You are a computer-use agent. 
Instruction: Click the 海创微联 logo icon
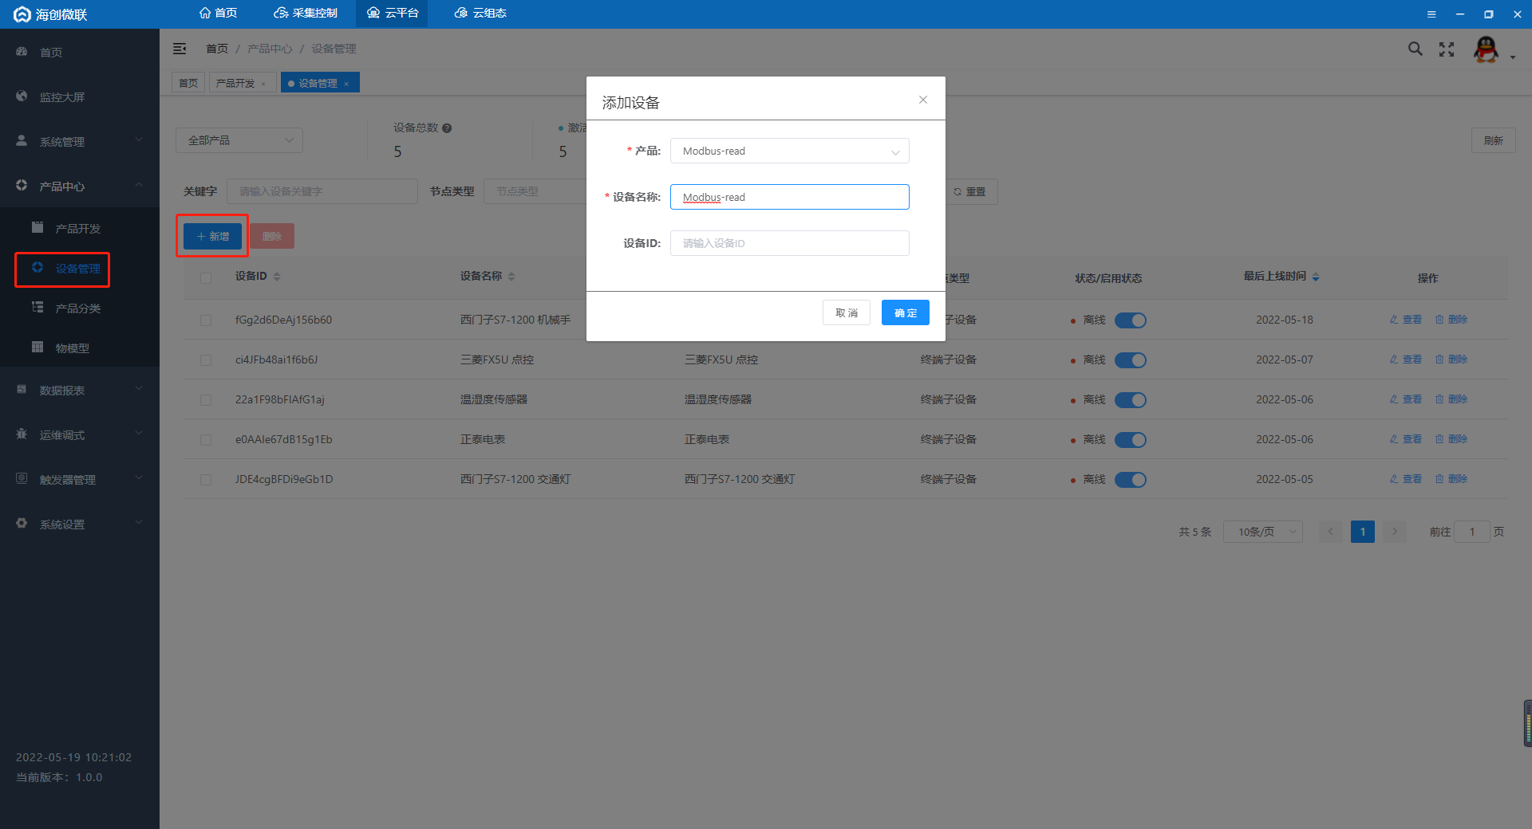pos(22,14)
